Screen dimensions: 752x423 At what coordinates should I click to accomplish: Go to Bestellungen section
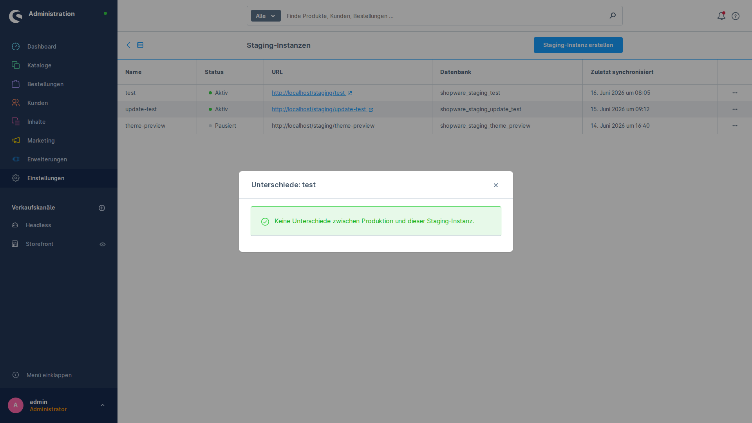59,84
